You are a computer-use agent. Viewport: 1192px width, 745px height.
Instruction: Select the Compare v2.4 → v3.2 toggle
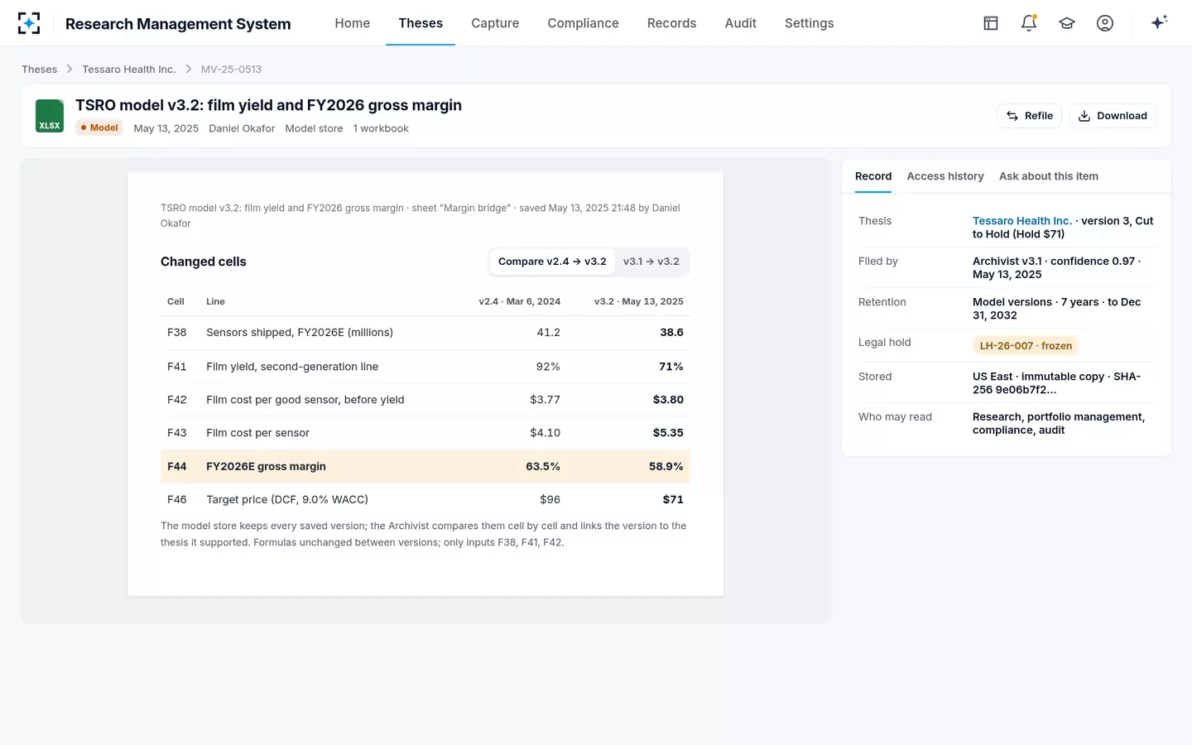(x=552, y=262)
